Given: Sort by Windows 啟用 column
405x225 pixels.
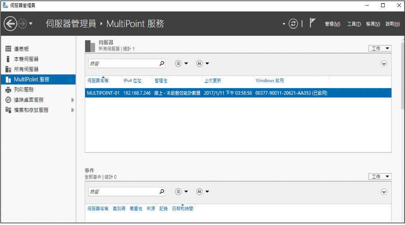Looking at the screenshot, I should [270, 81].
